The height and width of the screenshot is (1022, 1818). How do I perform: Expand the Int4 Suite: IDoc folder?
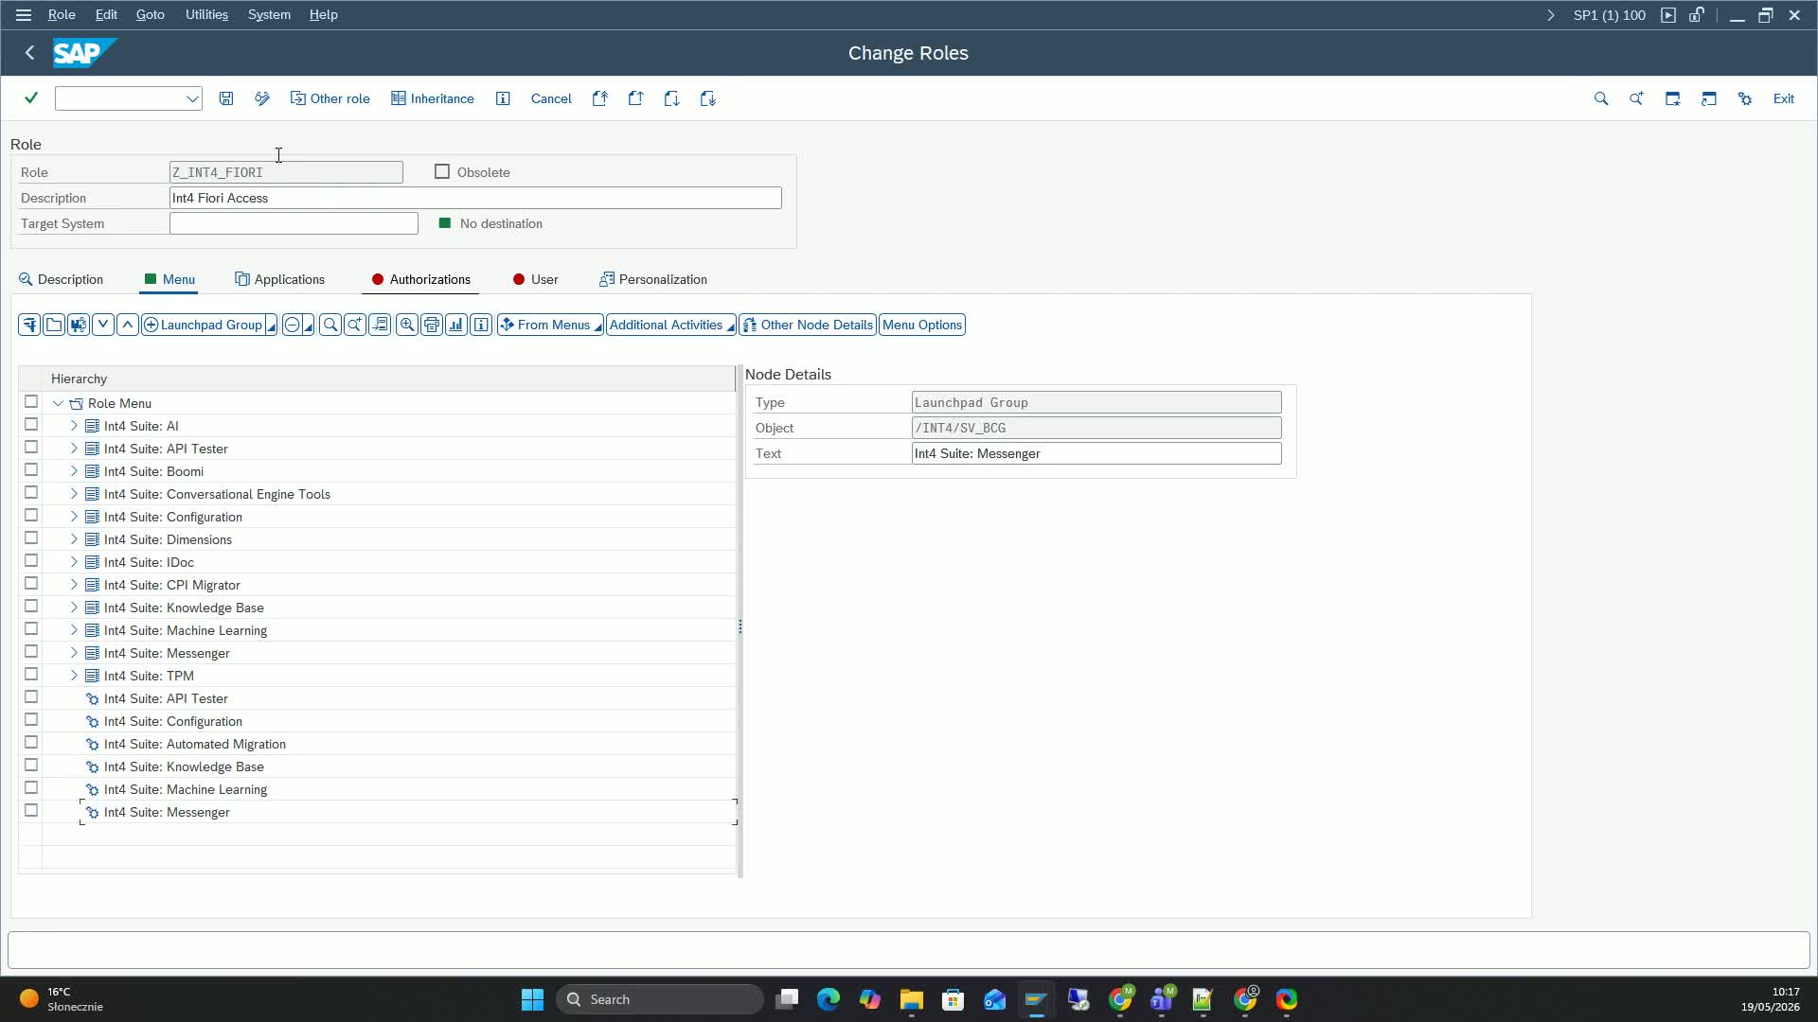tap(74, 562)
